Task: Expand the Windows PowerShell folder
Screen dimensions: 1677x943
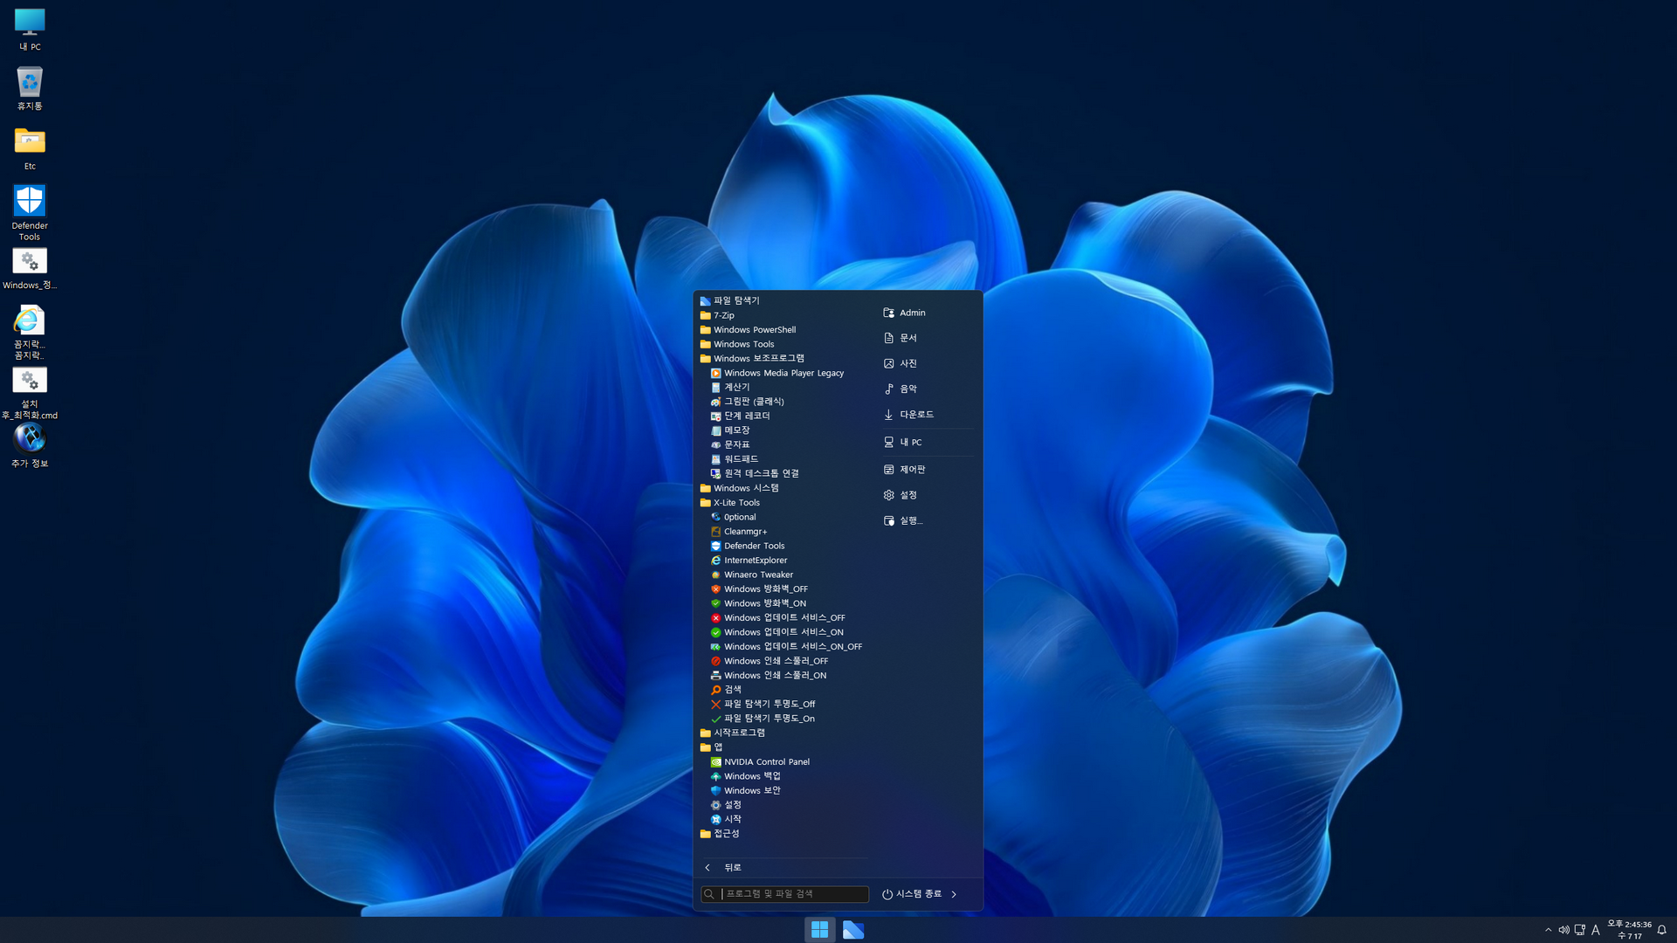Action: click(754, 329)
